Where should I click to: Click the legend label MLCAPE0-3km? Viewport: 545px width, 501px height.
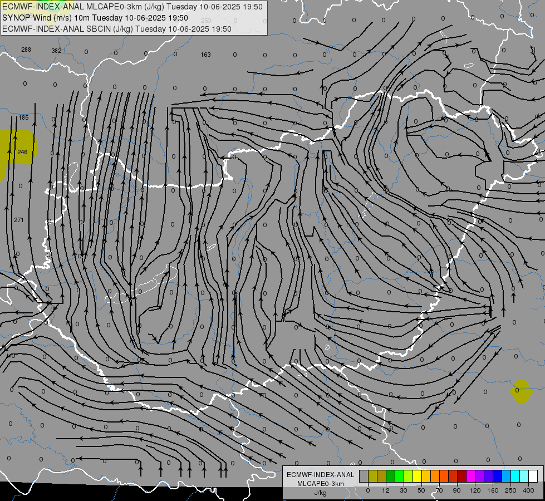(321, 484)
